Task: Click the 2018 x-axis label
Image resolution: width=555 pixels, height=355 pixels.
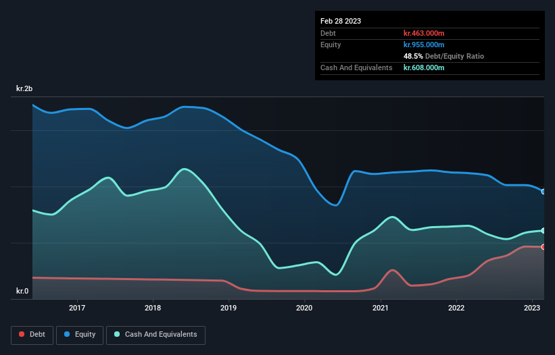Action: pos(153,308)
